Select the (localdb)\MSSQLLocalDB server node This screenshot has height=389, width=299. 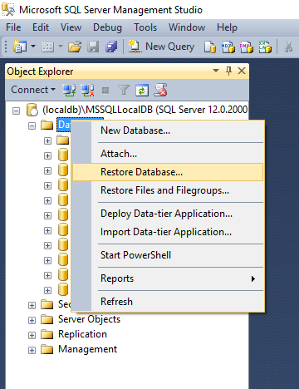pyautogui.click(x=145, y=110)
